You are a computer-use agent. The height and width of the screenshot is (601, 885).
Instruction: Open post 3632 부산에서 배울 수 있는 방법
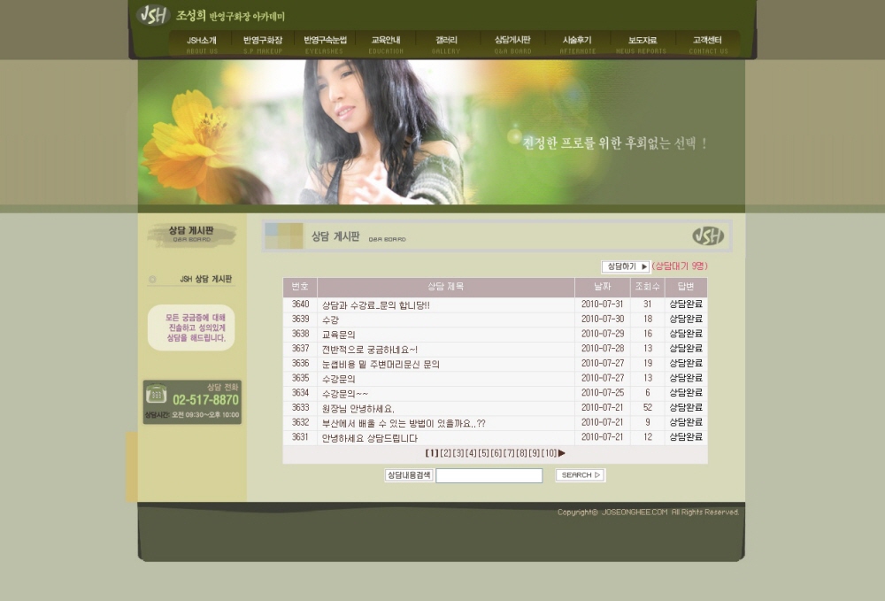pyautogui.click(x=403, y=423)
